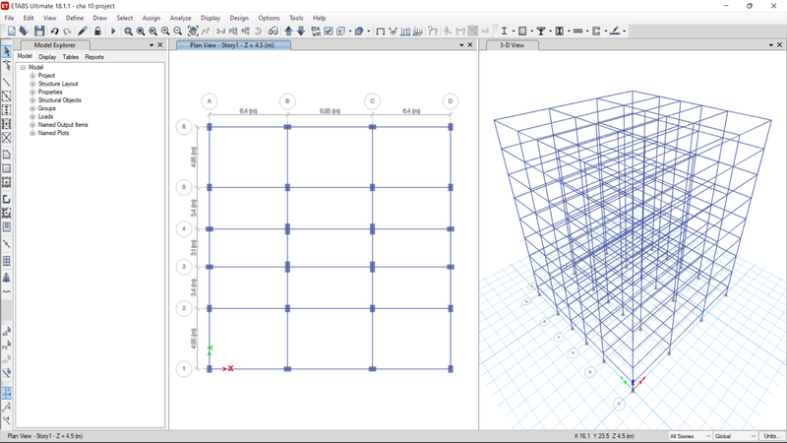Screen dimensions: 787x443
Task: Close the Model Explorer panel
Action: pos(160,44)
